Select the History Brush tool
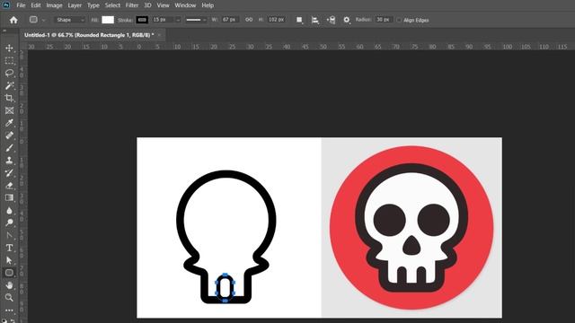The height and width of the screenshot is (323, 575). coord(9,172)
